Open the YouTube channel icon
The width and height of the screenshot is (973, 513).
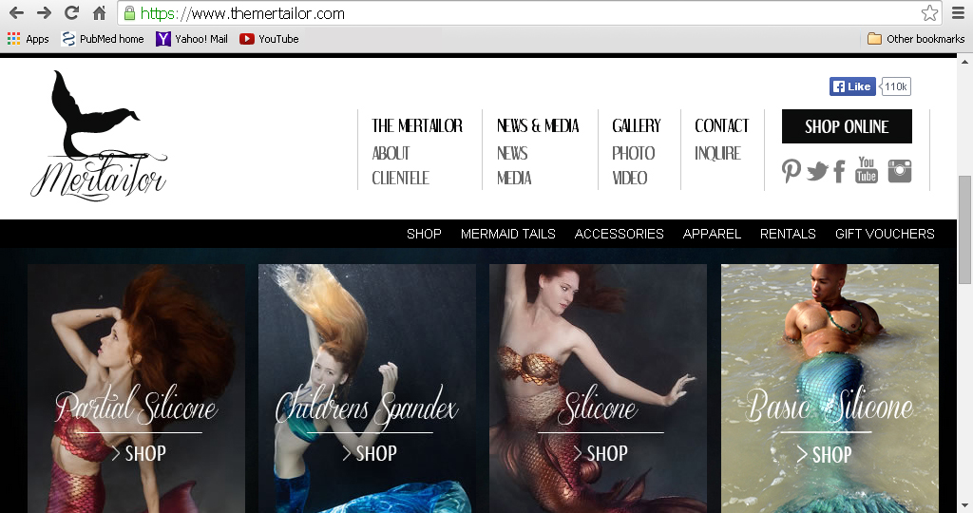867,170
